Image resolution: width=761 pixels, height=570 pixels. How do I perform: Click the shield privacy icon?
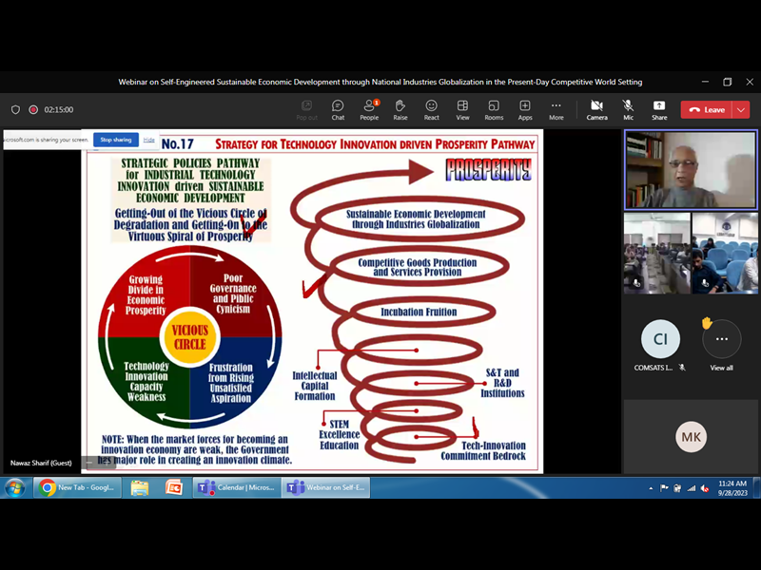click(x=15, y=110)
